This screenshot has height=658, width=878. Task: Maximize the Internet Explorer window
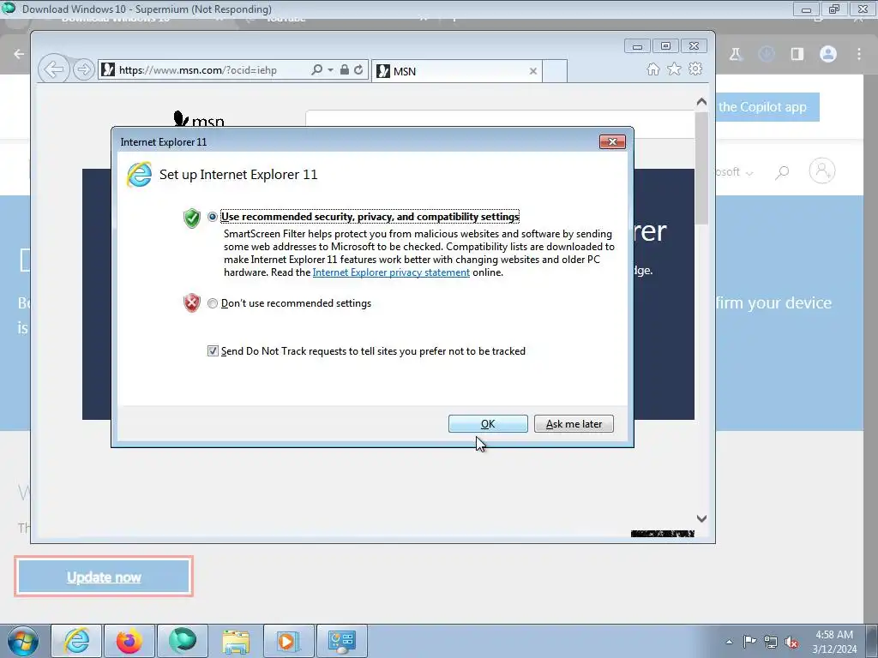point(665,46)
